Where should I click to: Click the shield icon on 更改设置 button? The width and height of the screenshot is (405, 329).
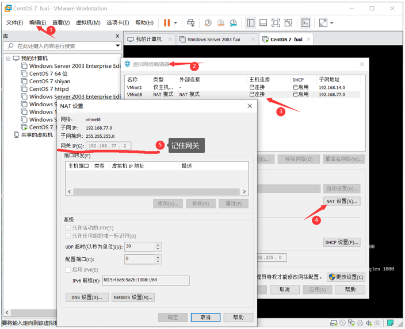331,277
